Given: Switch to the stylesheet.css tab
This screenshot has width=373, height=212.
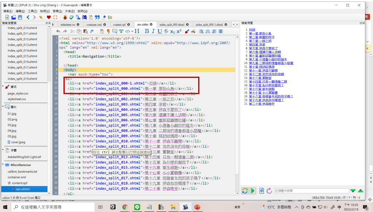Looking at the screenshot, I should pos(68,24).
